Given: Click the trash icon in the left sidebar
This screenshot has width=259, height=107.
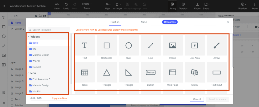Looking at the screenshot, I should [4, 93].
